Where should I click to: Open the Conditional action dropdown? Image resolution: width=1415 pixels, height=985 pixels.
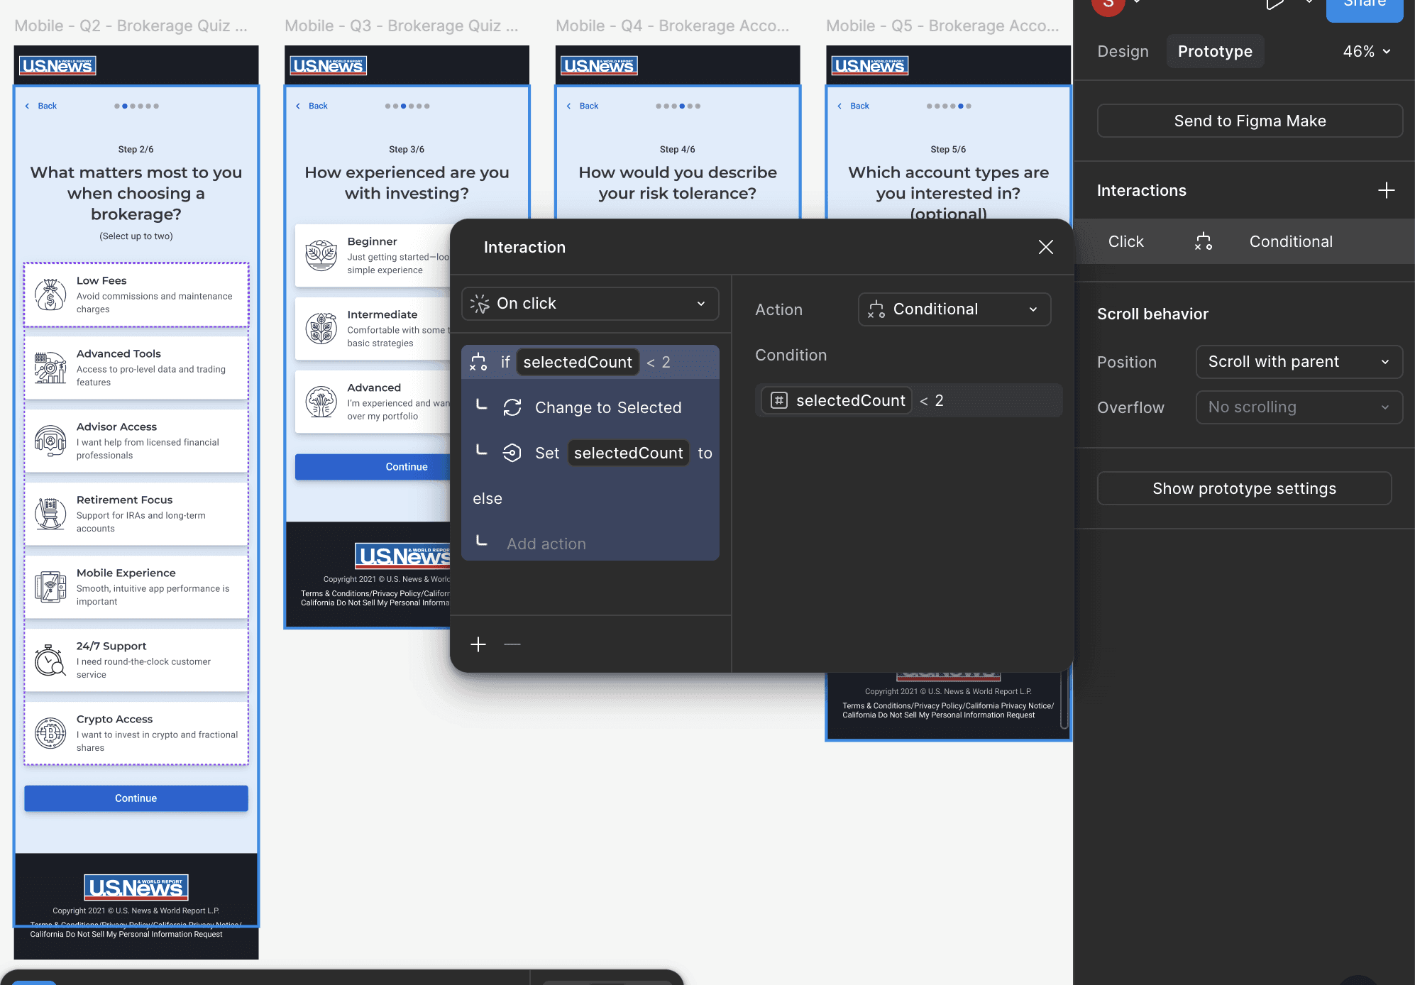point(954,309)
